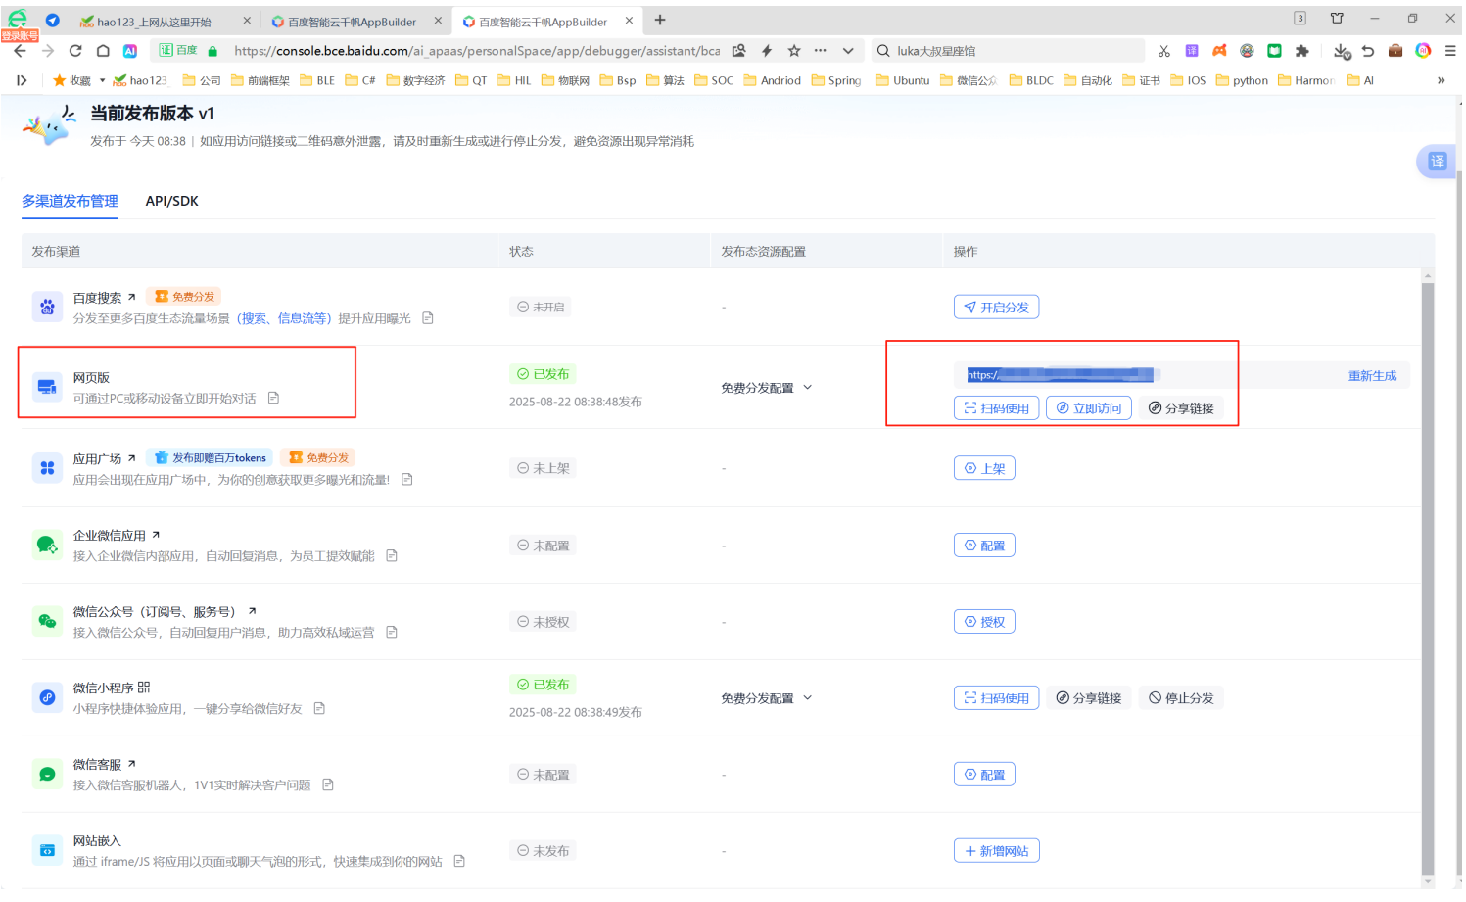1466x902 pixels.
Task: Click 授权 for 微信公众号
Action: click(x=984, y=622)
